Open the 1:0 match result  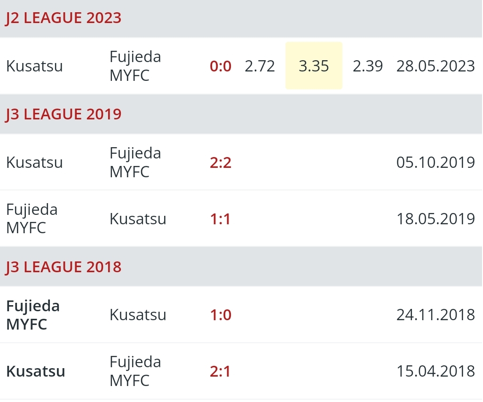(x=221, y=315)
